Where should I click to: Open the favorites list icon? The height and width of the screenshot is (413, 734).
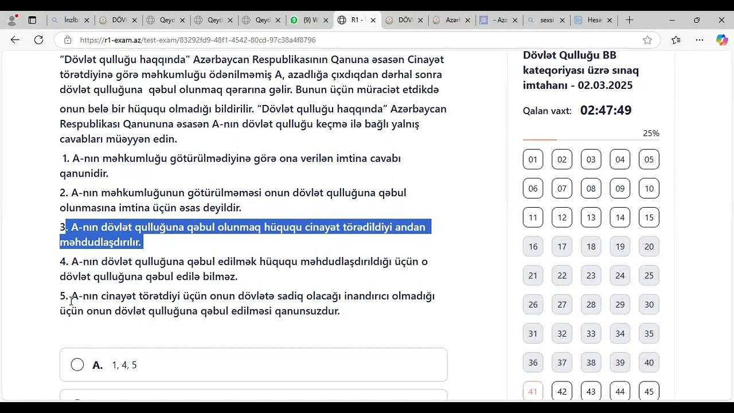click(x=676, y=40)
